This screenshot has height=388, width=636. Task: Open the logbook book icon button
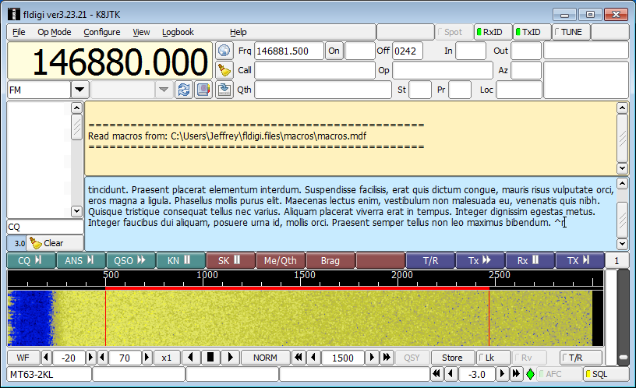(203, 90)
